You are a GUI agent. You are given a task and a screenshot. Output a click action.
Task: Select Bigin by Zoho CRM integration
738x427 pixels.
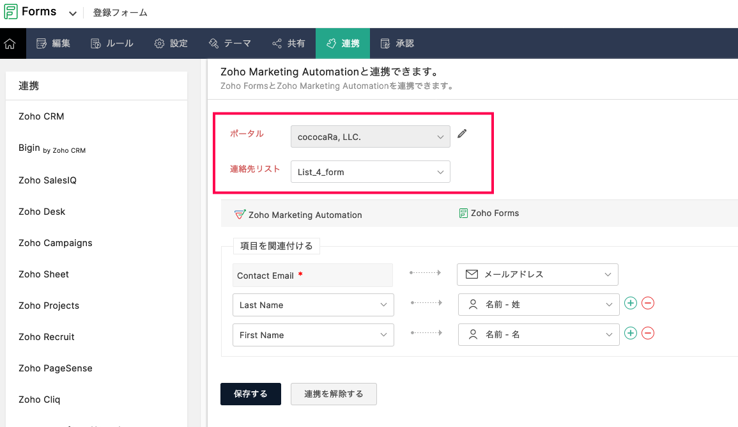(52, 148)
